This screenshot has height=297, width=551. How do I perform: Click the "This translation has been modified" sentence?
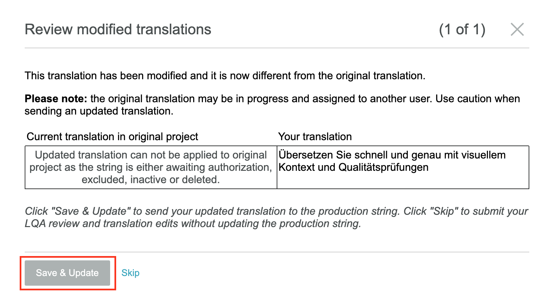click(225, 76)
